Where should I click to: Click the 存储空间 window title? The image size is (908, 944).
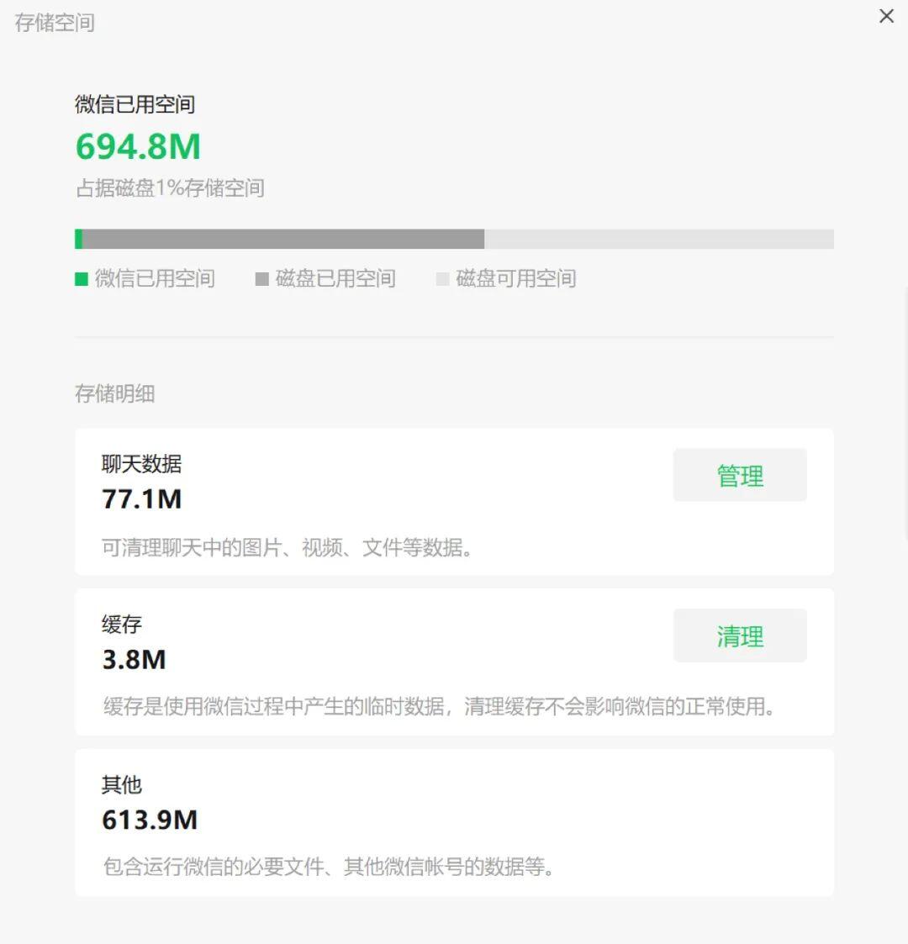[55, 23]
